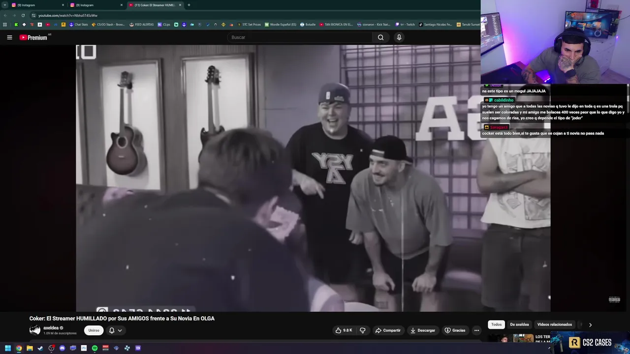Close the Coker El Streamer tab
This screenshot has height=354, width=630.
[x=180, y=5]
